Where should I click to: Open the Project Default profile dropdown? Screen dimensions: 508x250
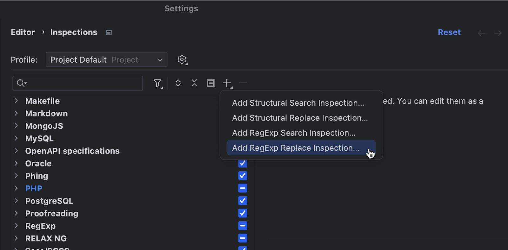pyautogui.click(x=106, y=59)
